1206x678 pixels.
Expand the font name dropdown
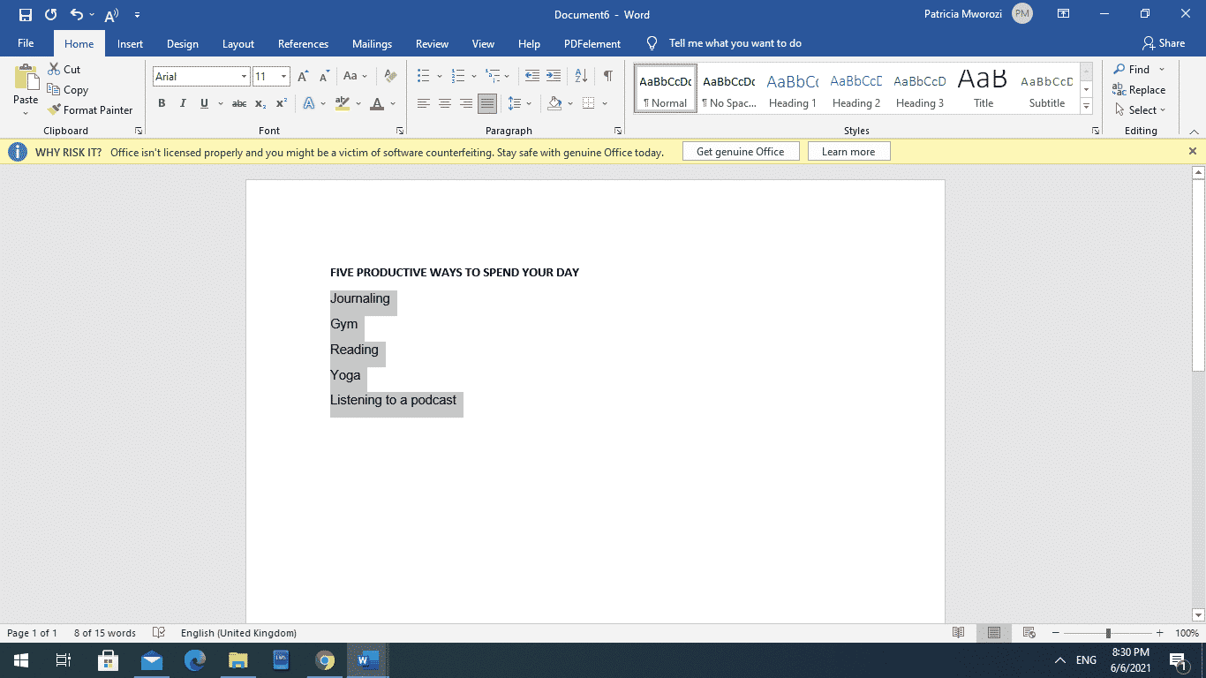246,76
